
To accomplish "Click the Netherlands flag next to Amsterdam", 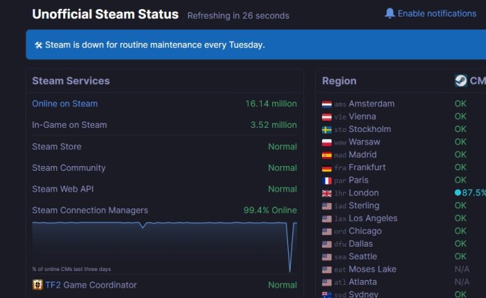I will pos(327,104).
